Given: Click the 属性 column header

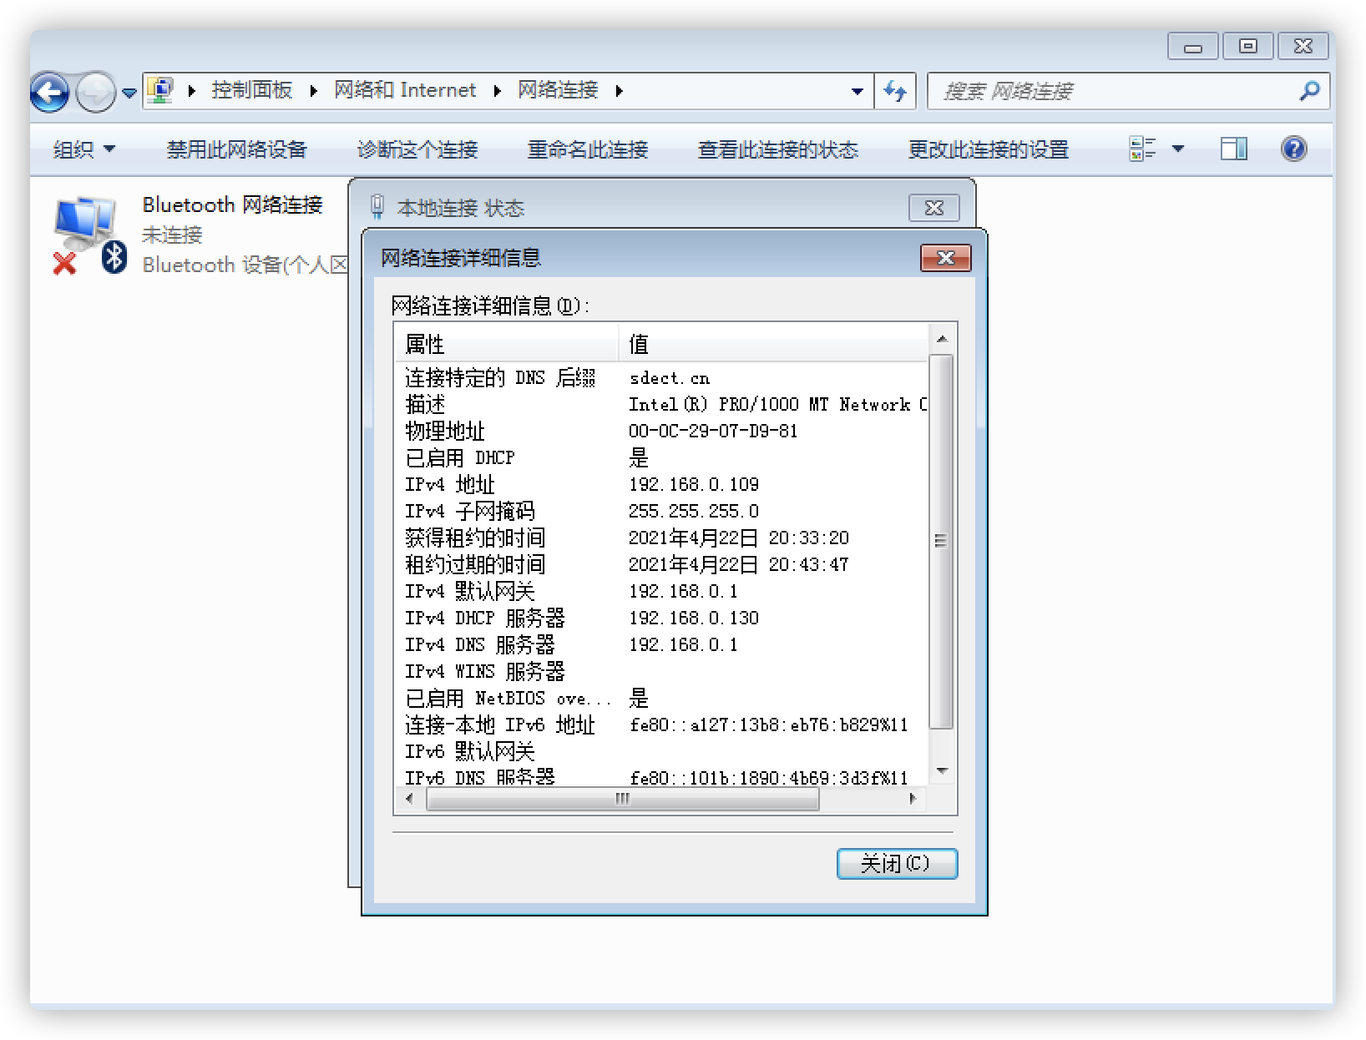Looking at the screenshot, I should coord(506,344).
